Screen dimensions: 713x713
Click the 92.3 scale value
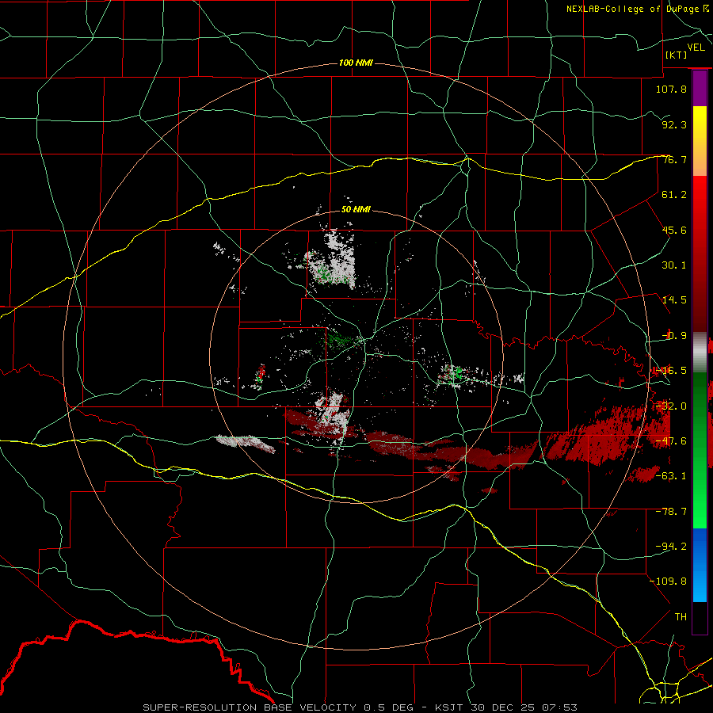coord(674,124)
